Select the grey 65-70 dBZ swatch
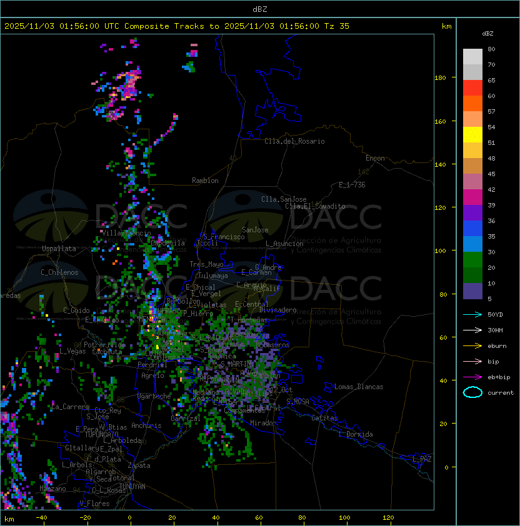 472,72
